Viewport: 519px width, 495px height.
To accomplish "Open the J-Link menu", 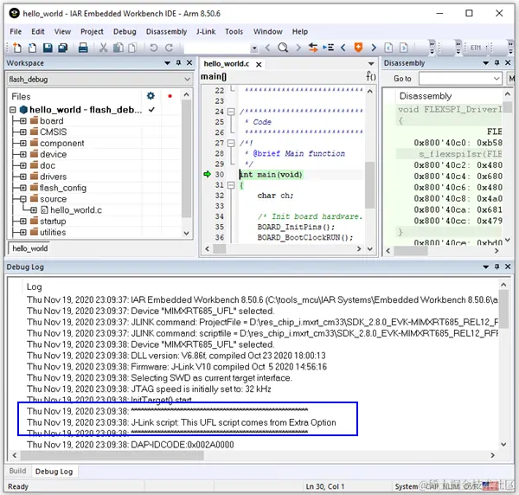I will click(x=206, y=31).
